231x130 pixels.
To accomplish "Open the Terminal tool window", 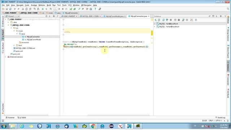I will [10, 118].
